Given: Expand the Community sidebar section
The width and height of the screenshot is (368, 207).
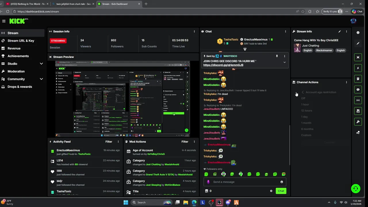Looking at the screenshot, I should point(41,79).
